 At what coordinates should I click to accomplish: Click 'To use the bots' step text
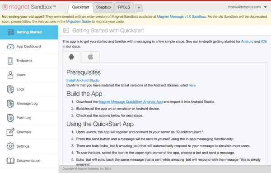tap(155, 153)
